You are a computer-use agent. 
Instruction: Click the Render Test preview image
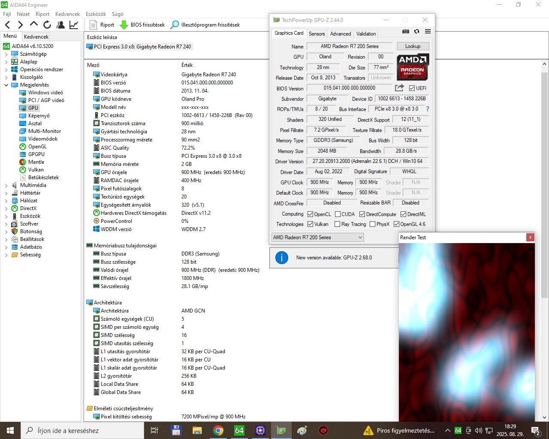(x=467, y=332)
